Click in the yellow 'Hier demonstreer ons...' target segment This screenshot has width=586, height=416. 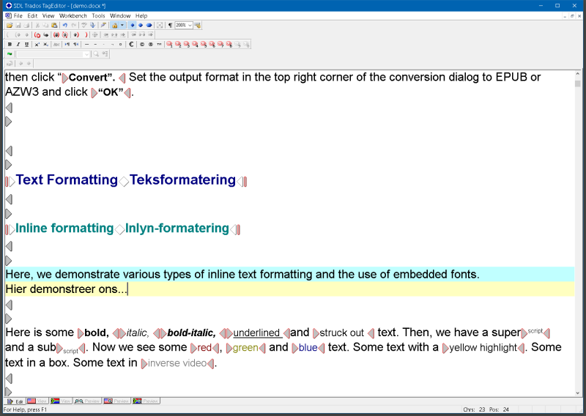[289, 289]
